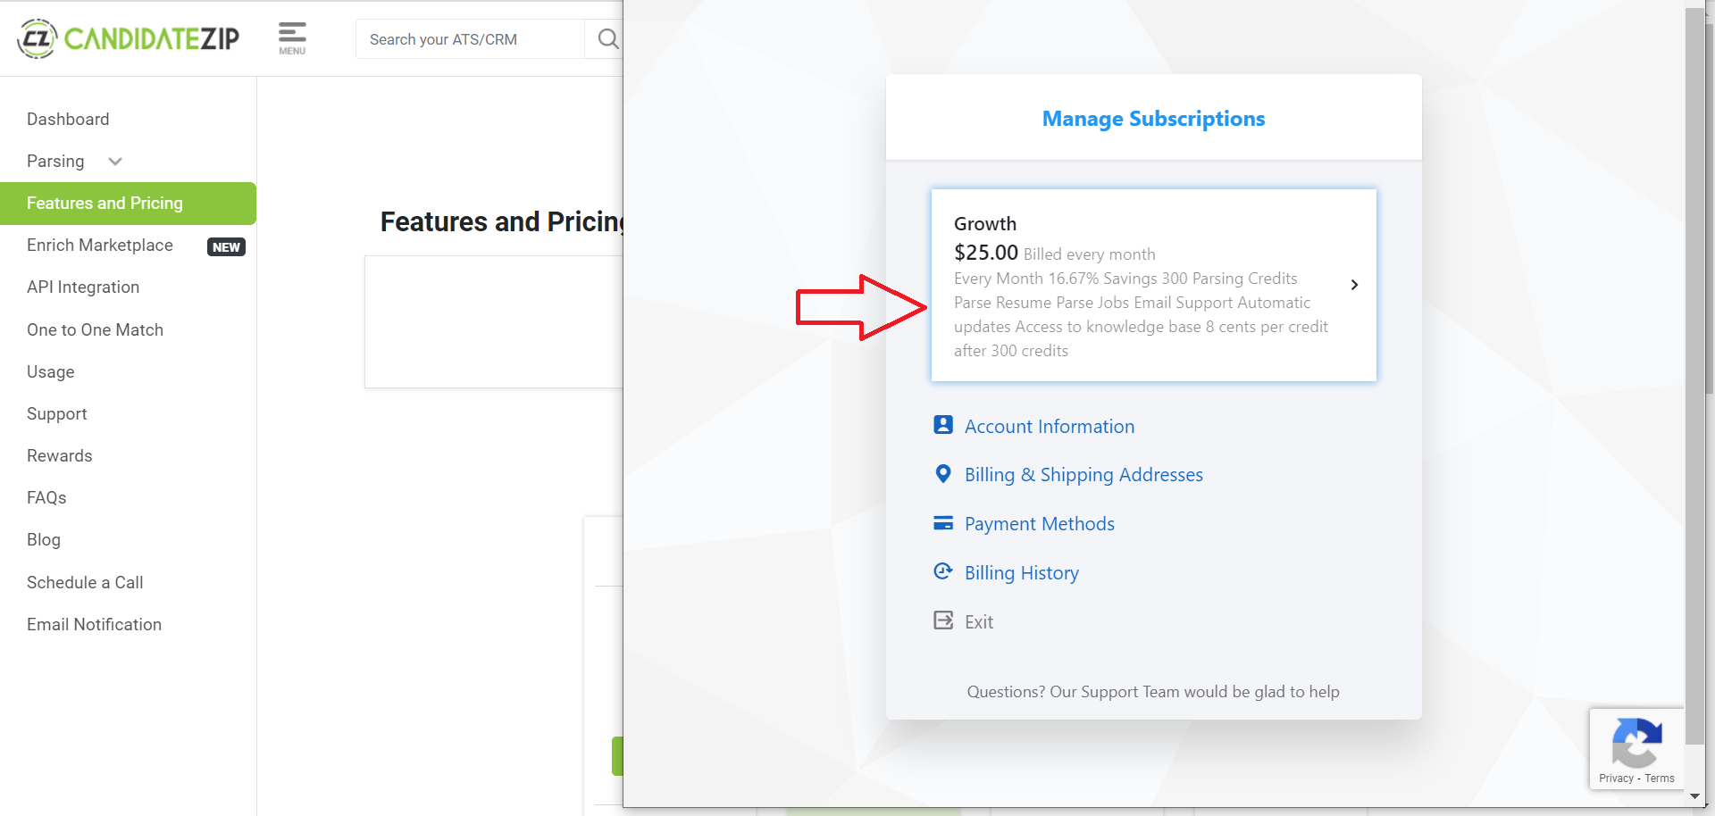Screen dimensions: 1715x816
Task: Click the Account Information person icon
Action: [943, 425]
